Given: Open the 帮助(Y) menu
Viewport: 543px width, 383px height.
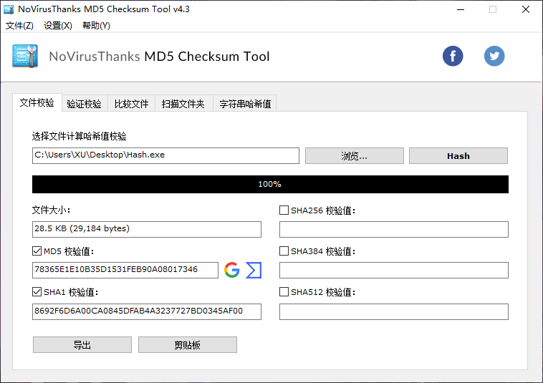Looking at the screenshot, I should tap(96, 26).
